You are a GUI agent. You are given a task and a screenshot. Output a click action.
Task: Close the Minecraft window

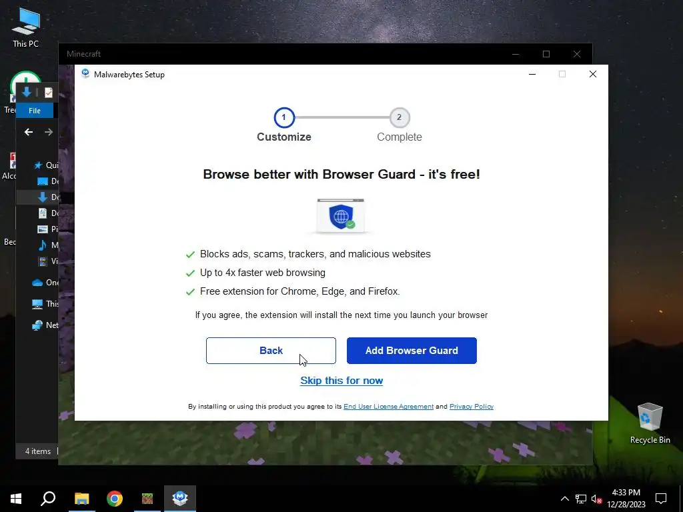click(x=577, y=54)
